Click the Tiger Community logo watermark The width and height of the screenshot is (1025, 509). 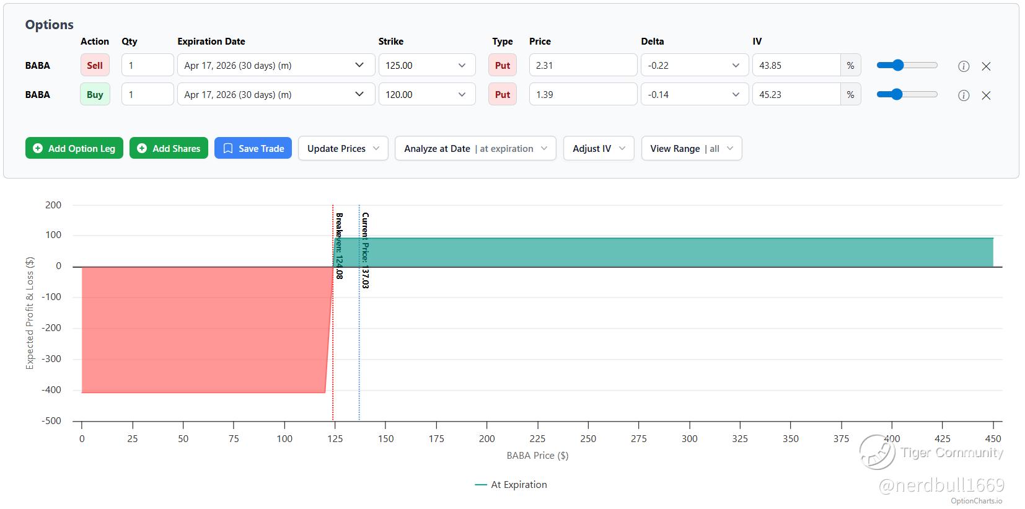[x=877, y=452]
